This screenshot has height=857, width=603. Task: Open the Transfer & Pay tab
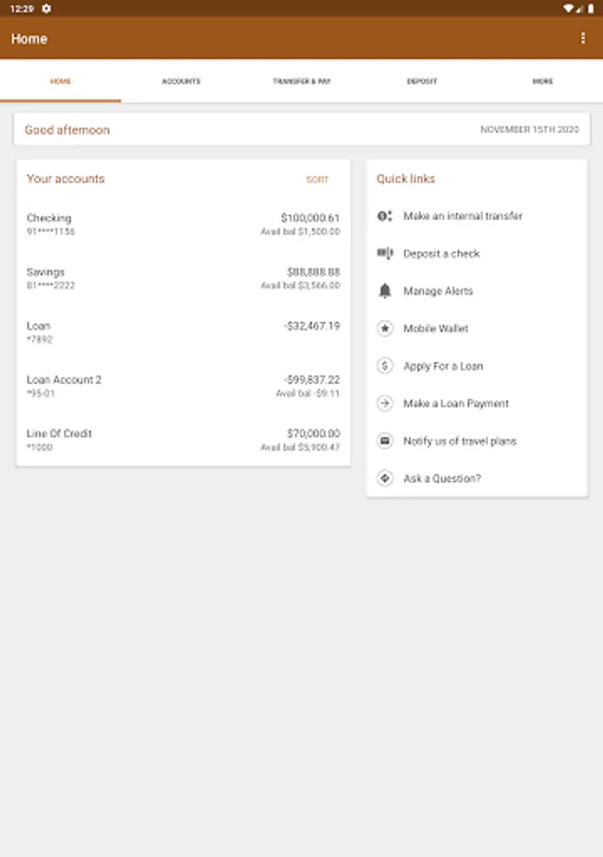301,82
